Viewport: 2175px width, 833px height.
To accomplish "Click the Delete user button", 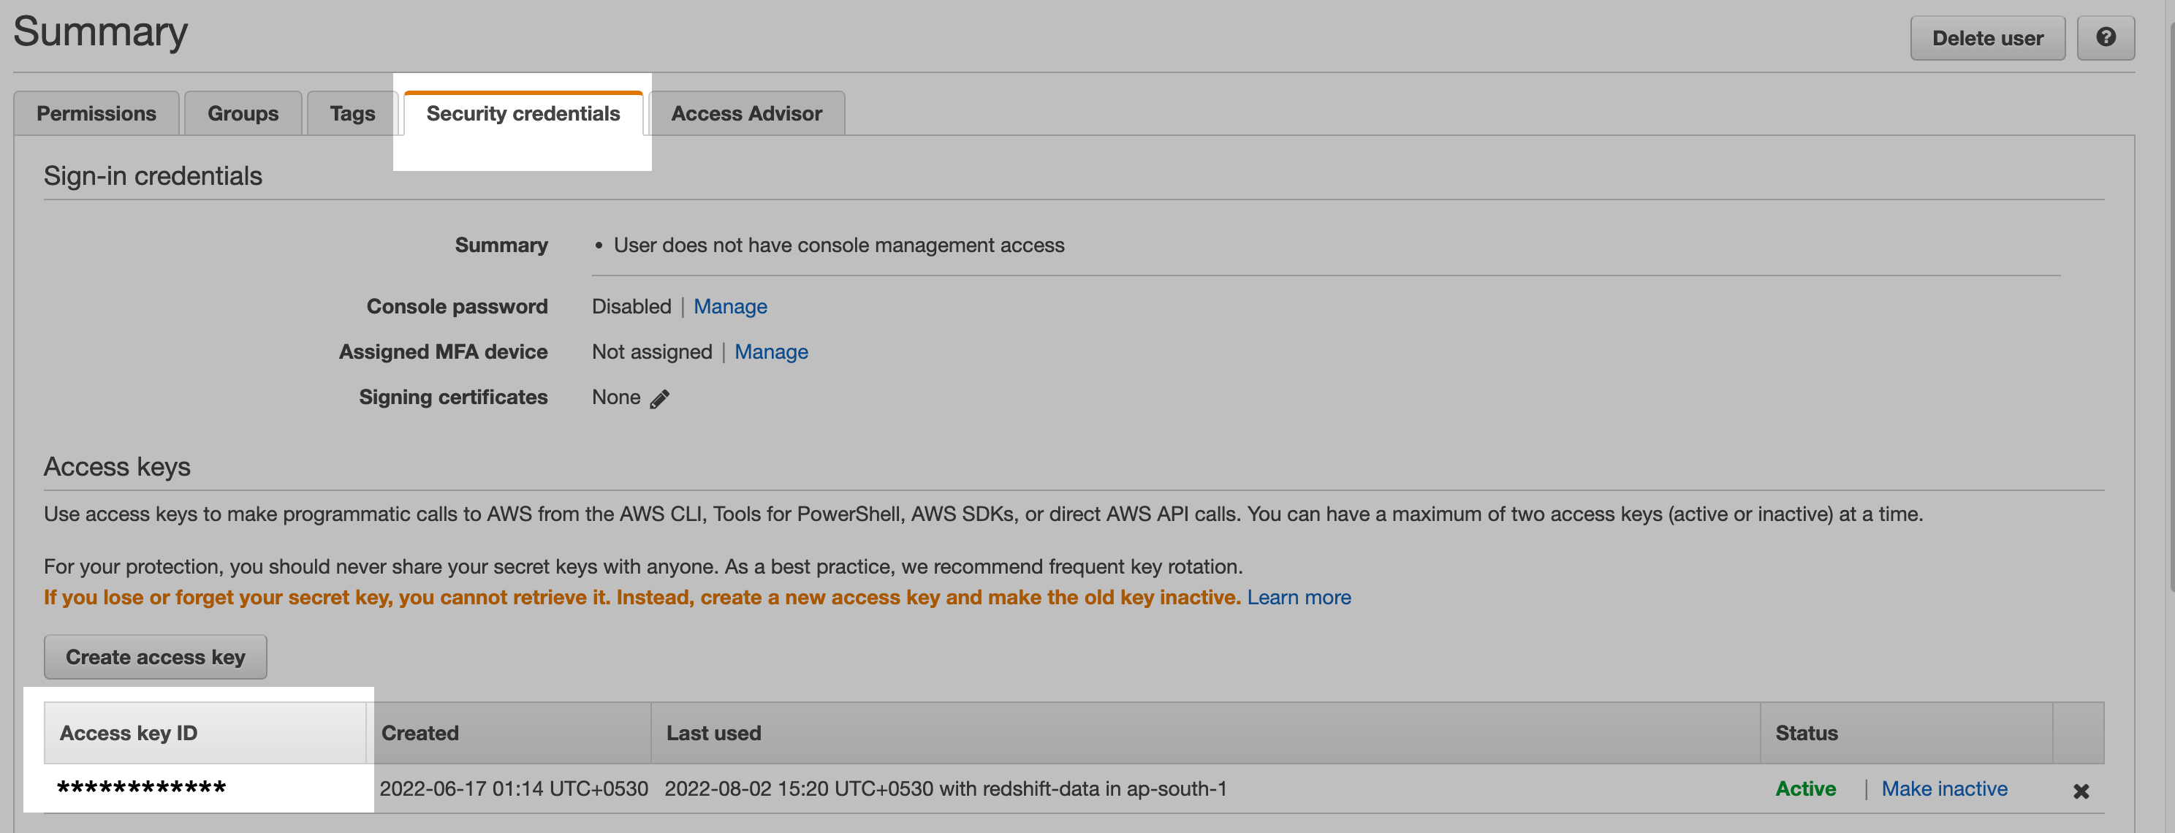I will click(1988, 38).
